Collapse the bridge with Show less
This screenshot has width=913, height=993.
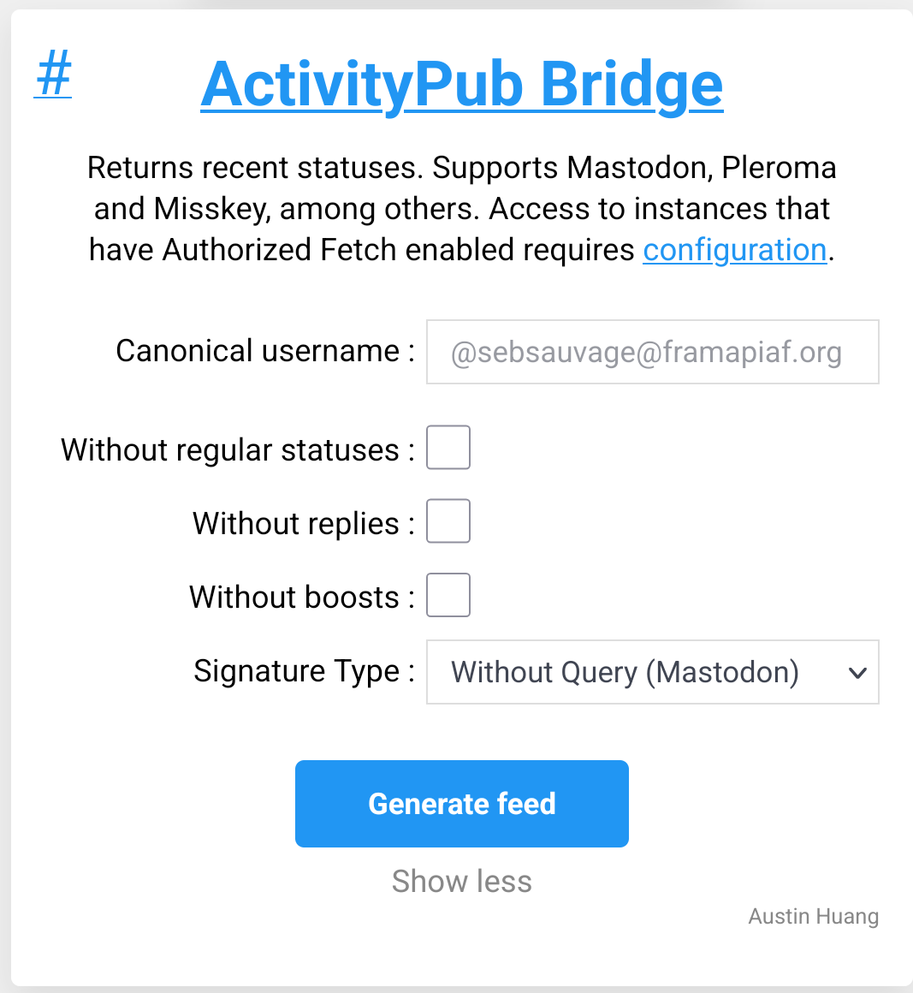[462, 881]
